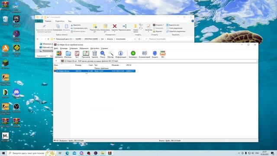The width and height of the screenshot is (277, 156).
Task: Click Новая папка (New folder) in Explorer ribbon
Action: [135, 28]
